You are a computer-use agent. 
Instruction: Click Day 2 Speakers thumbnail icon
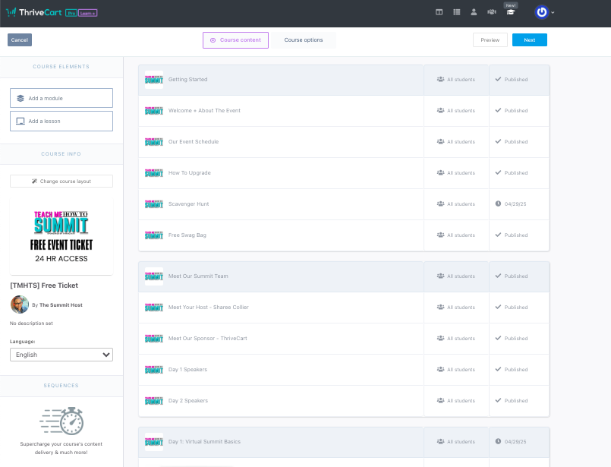click(154, 401)
